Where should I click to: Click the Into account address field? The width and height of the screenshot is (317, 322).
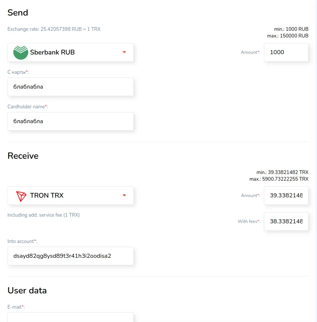point(71,256)
